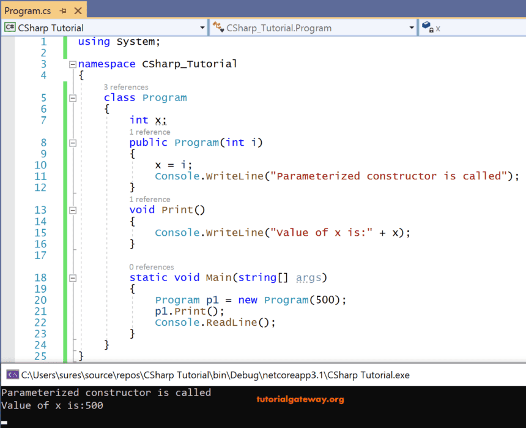Click the 1 reference link above the constructor

click(x=150, y=132)
